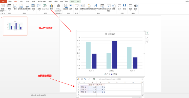Image resolution: width=189 pixels, height=98 pixels.
Task: Open the 符号 Omega symbol tool
Action: [124, 7]
